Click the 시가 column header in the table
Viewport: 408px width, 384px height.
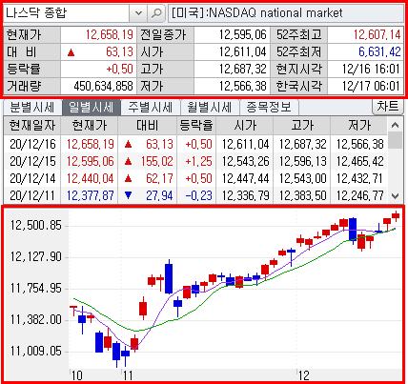coord(245,126)
